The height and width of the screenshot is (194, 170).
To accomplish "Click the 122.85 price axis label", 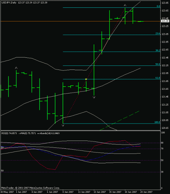I will tap(165, 42).
